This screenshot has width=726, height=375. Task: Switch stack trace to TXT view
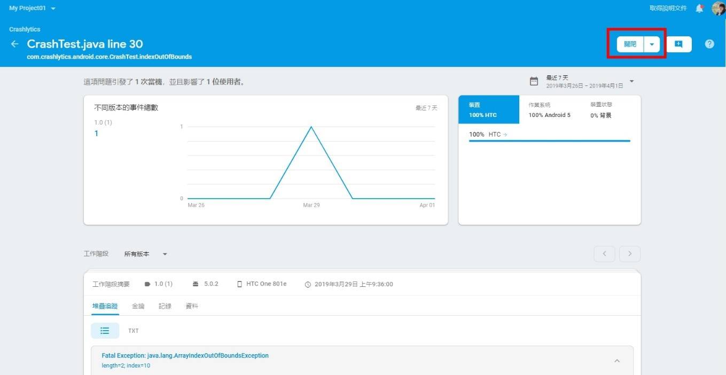pos(134,331)
